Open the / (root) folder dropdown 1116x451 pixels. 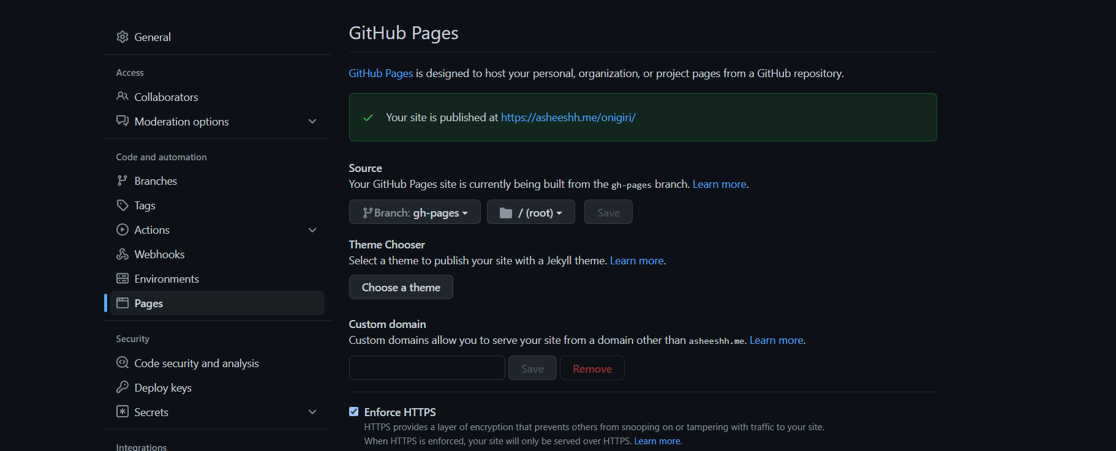point(531,212)
